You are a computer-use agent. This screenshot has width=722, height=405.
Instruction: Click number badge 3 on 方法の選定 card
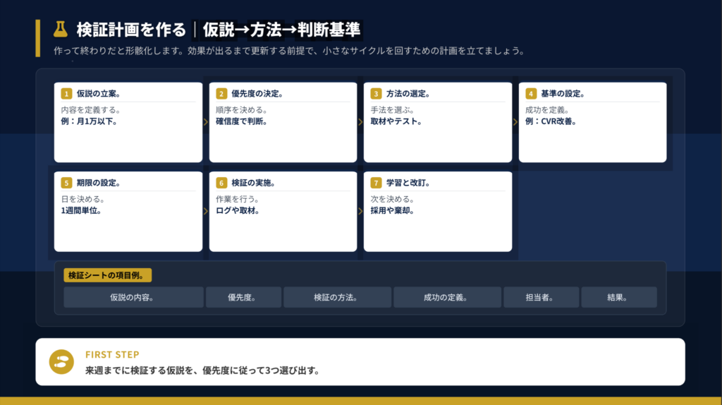(x=376, y=94)
